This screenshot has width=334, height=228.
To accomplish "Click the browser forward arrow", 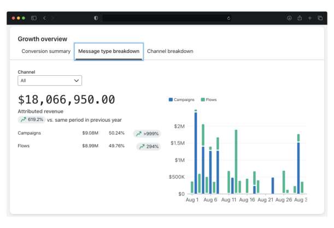I will (x=52, y=18).
